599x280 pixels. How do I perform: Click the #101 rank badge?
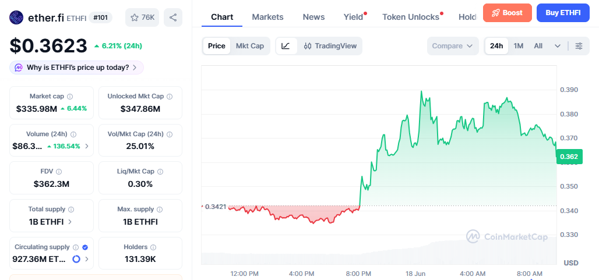point(100,17)
